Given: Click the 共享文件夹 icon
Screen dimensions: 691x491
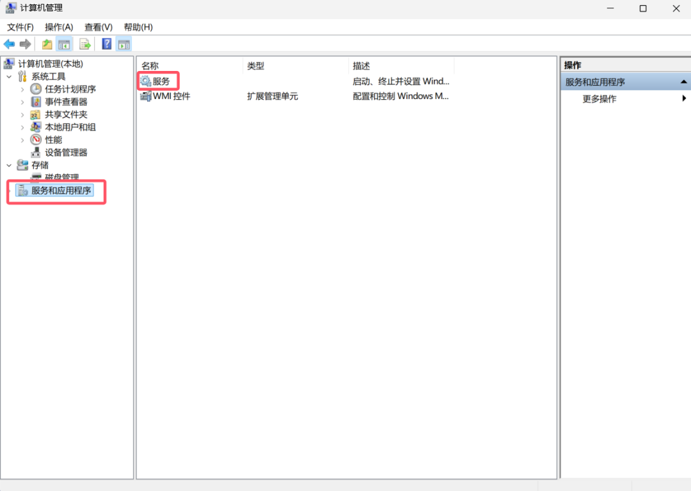Looking at the screenshot, I should [35, 114].
